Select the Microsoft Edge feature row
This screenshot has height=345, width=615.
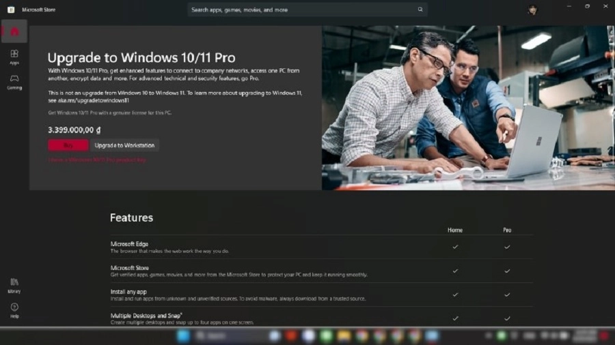tap(273, 247)
